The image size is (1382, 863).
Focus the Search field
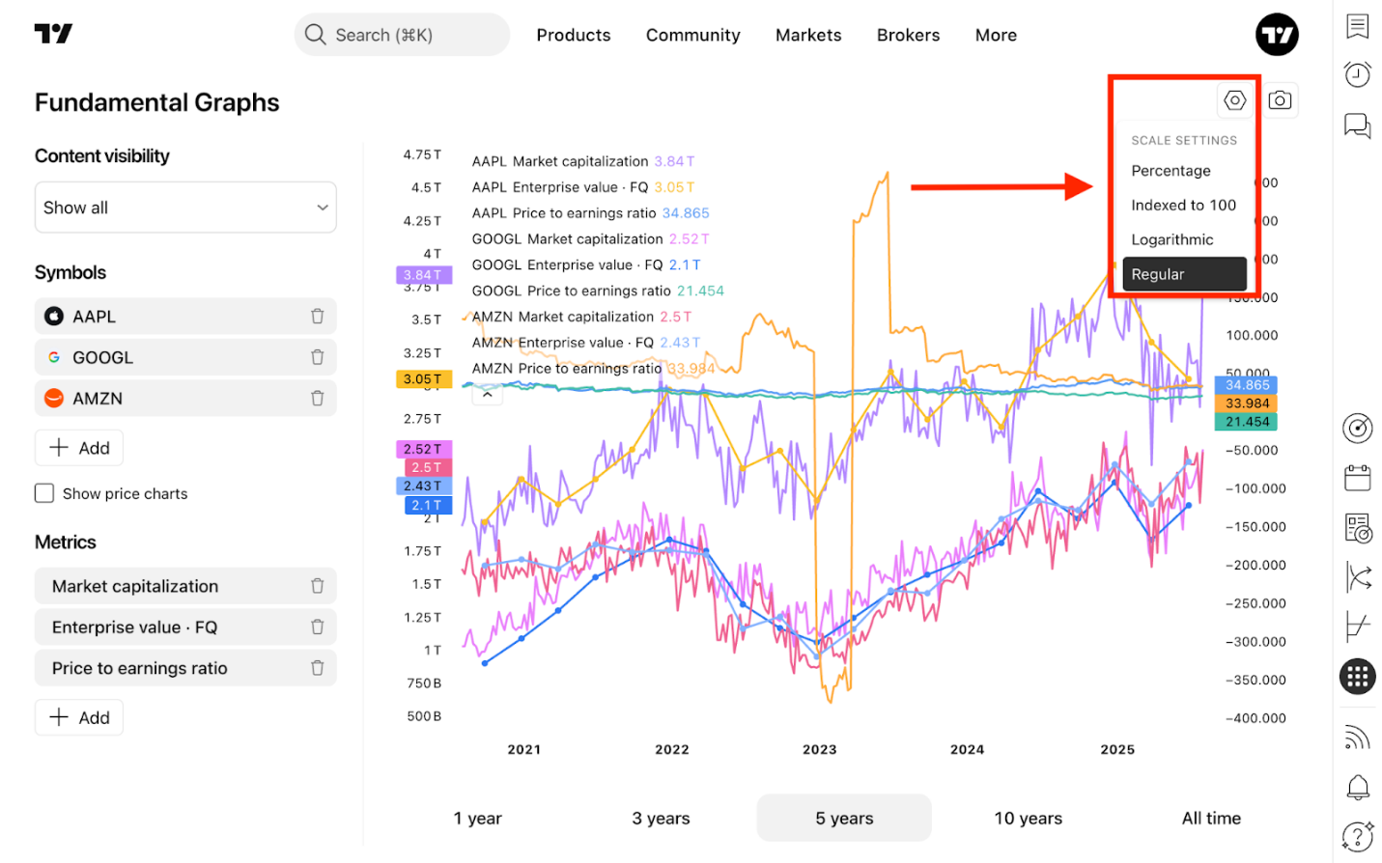[402, 35]
